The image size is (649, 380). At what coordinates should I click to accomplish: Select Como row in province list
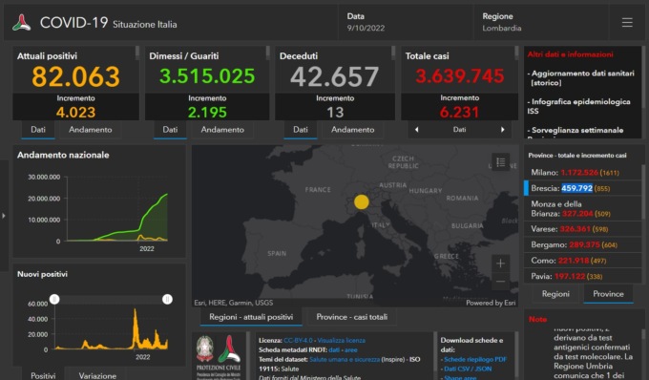pyautogui.click(x=582, y=261)
